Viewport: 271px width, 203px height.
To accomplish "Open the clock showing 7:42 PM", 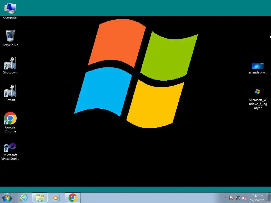I will point(258,198).
